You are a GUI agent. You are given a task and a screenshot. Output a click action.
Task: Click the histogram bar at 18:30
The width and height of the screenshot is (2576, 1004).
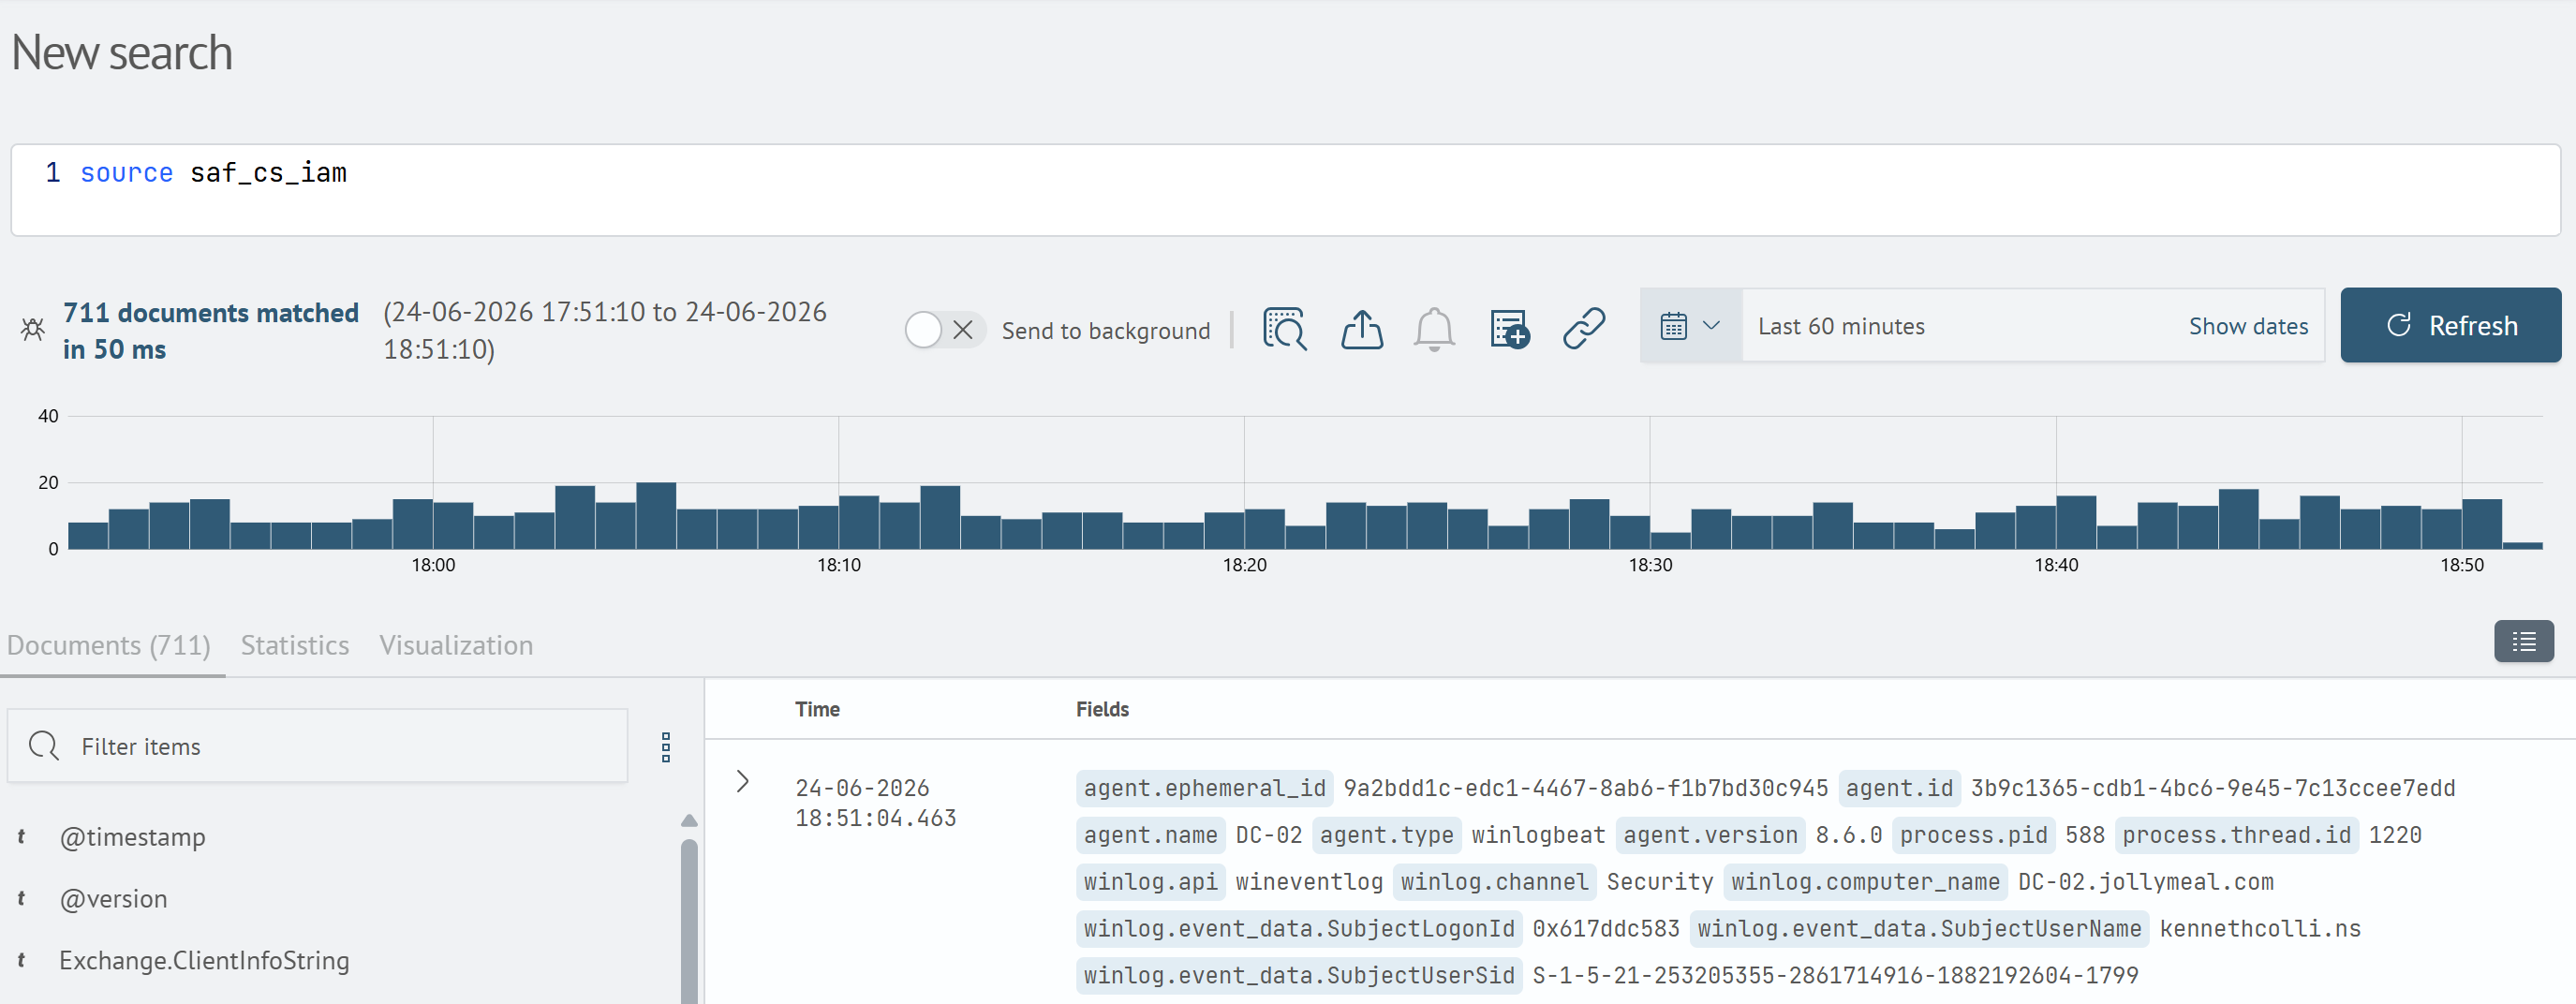(x=1670, y=540)
